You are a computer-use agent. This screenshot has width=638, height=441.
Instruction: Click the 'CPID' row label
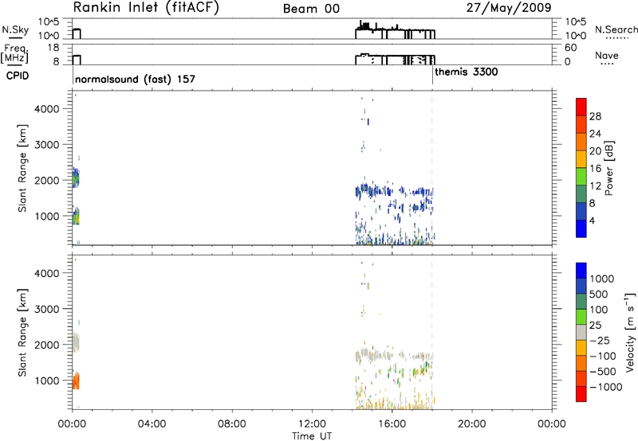tap(18, 76)
